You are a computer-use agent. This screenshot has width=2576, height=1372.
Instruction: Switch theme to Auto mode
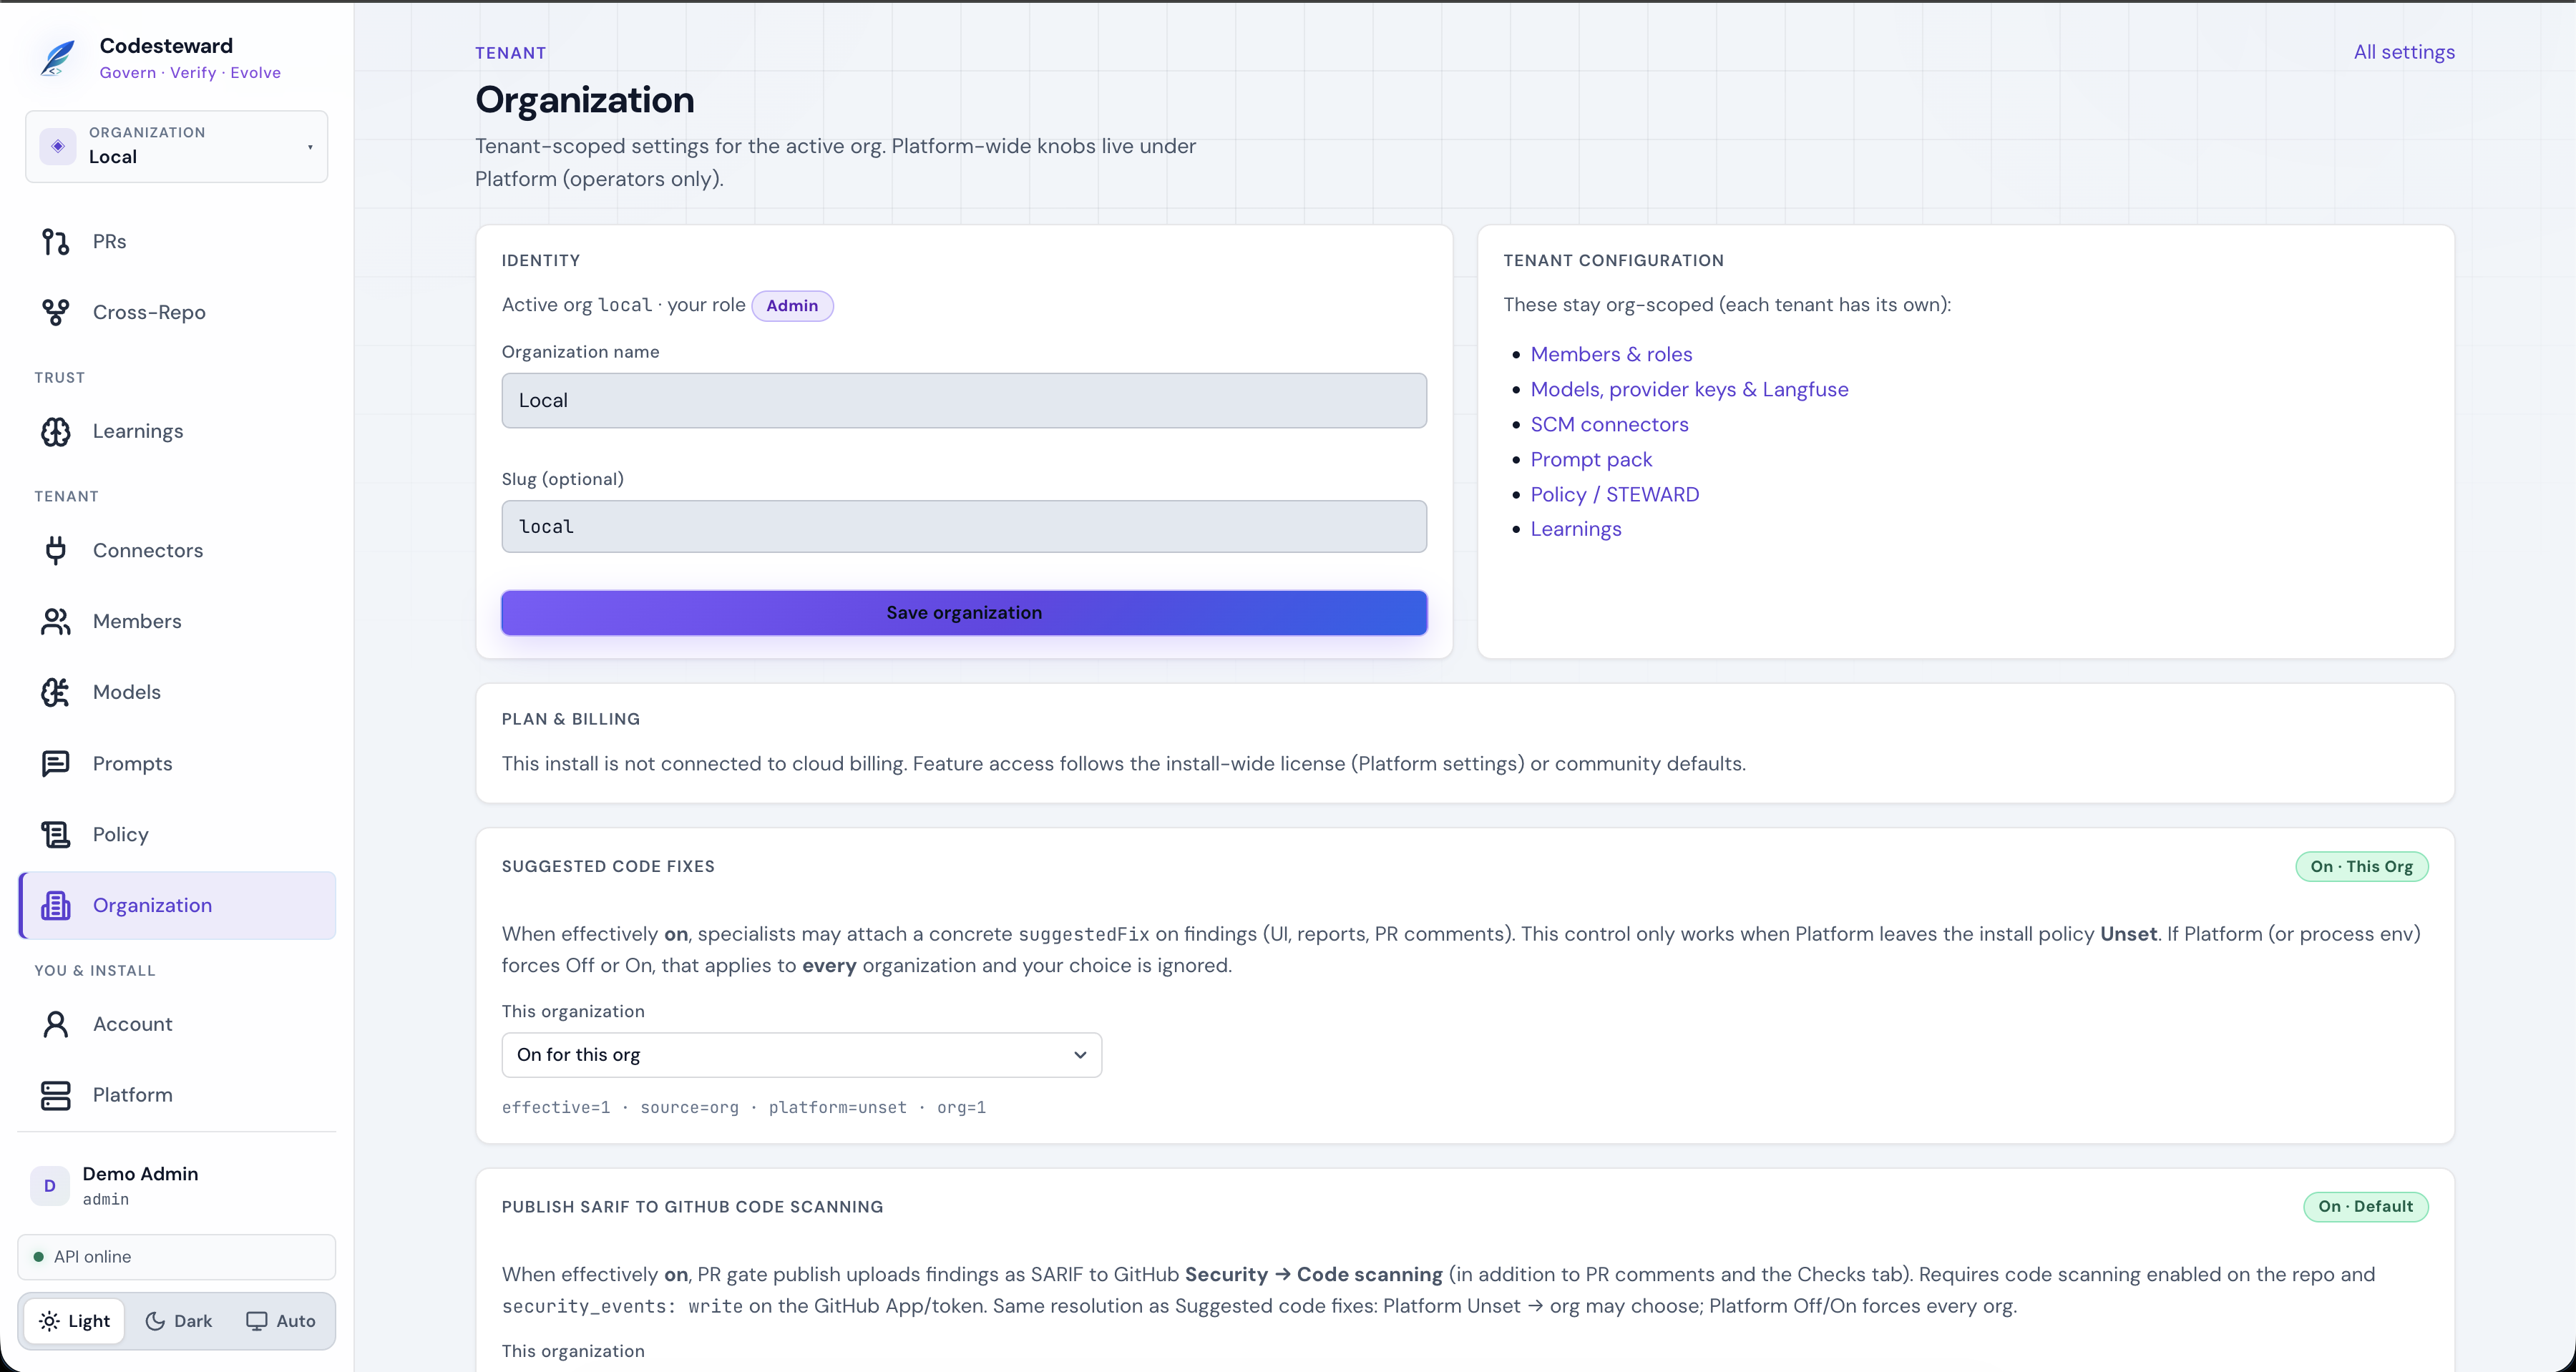(281, 1321)
